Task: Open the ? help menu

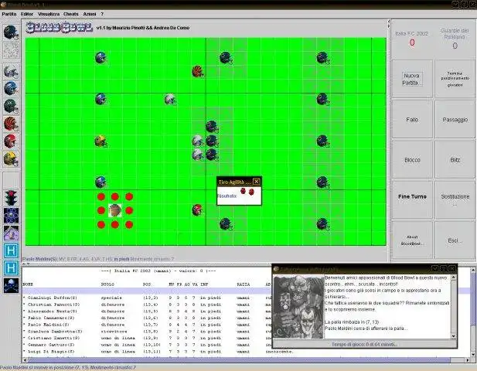Action: (x=102, y=14)
